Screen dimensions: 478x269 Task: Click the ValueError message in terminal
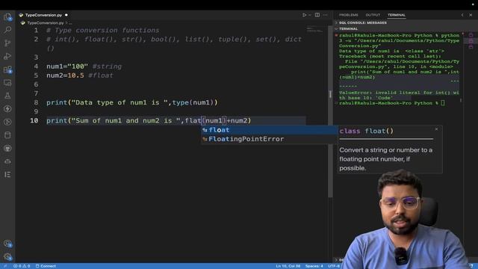coord(399,95)
